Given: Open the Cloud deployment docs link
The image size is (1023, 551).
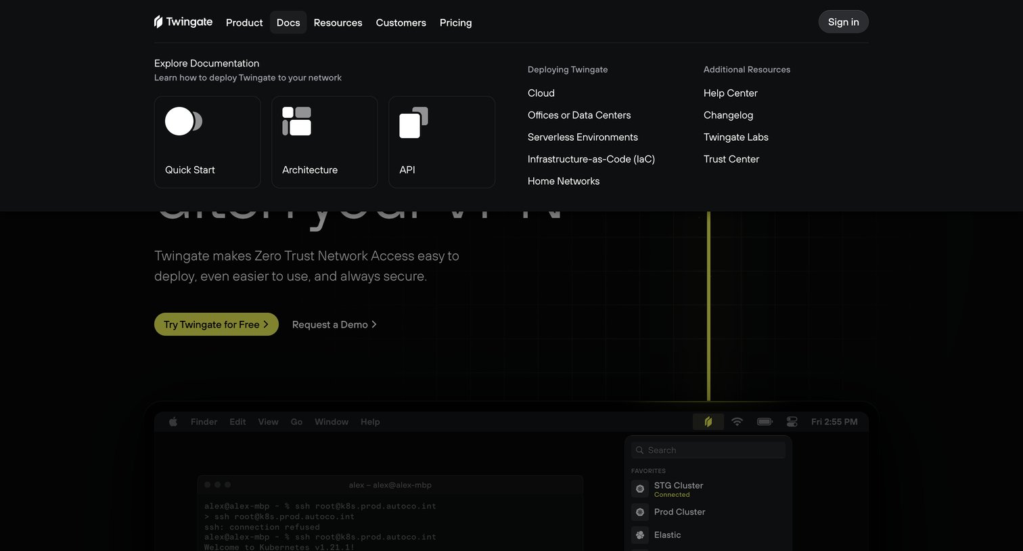Looking at the screenshot, I should pos(541,93).
